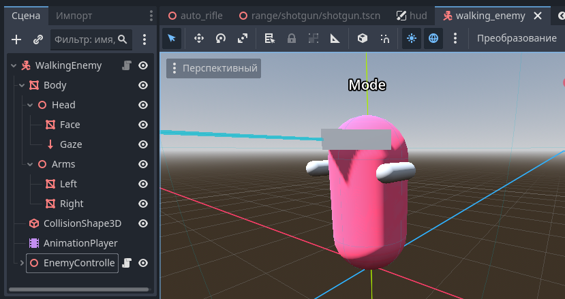Collapse the Arms node in scene tree
565x299 pixels.
pos(30,164)
